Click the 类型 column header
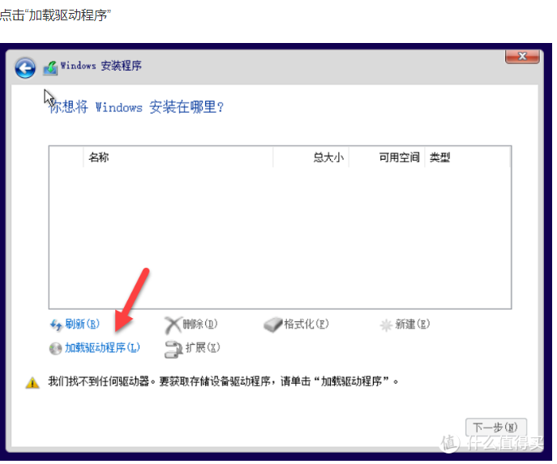 (468, 157)
